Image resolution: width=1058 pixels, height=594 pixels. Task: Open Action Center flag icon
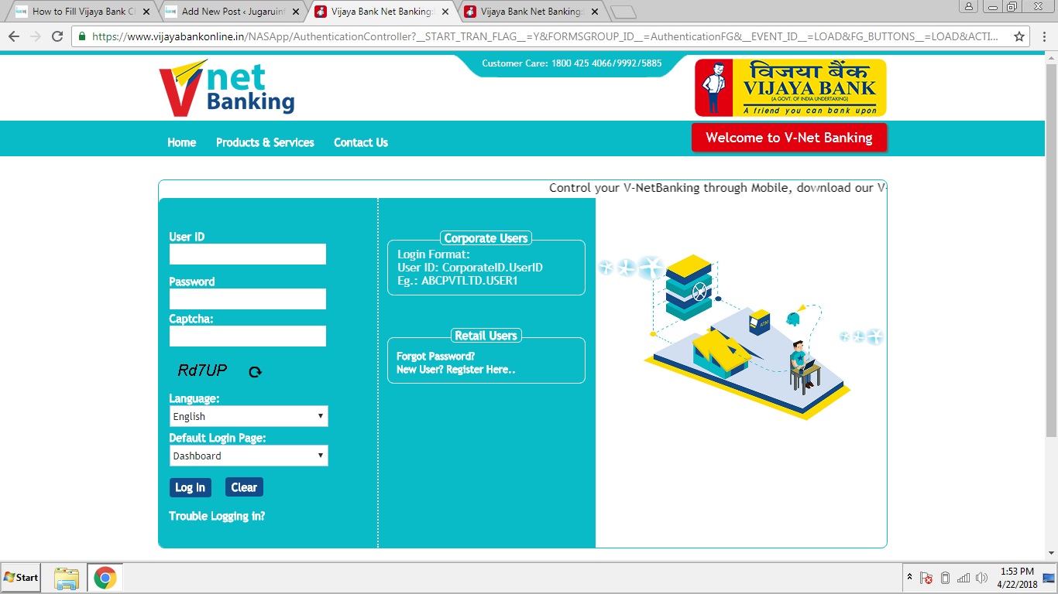926,578
